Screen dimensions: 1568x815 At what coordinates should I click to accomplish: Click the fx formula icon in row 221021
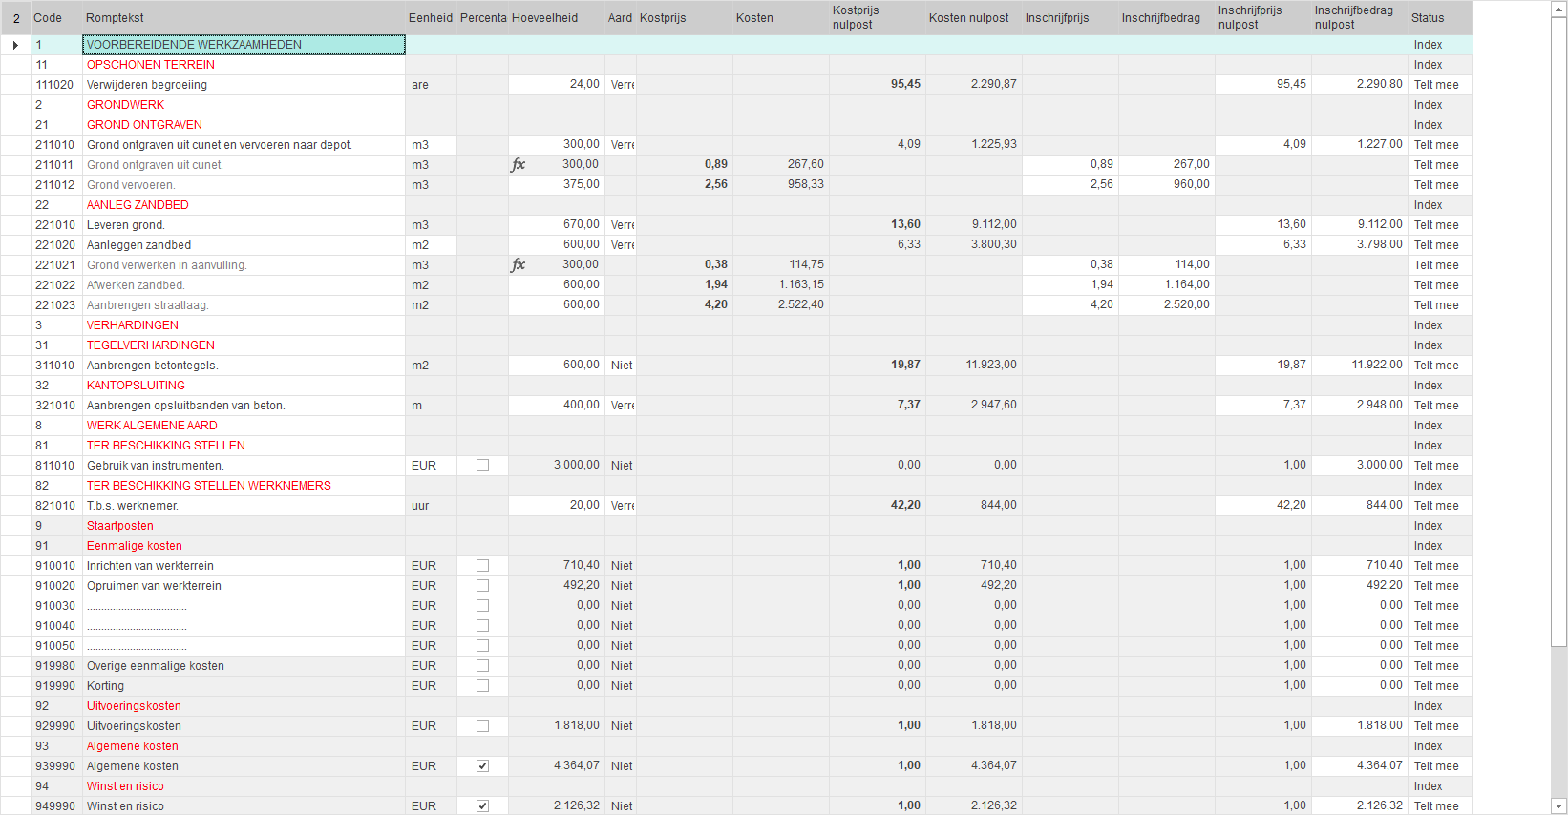(519, 265)
